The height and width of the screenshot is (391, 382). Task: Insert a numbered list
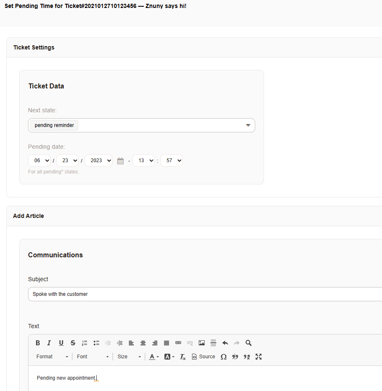(85, 343)
